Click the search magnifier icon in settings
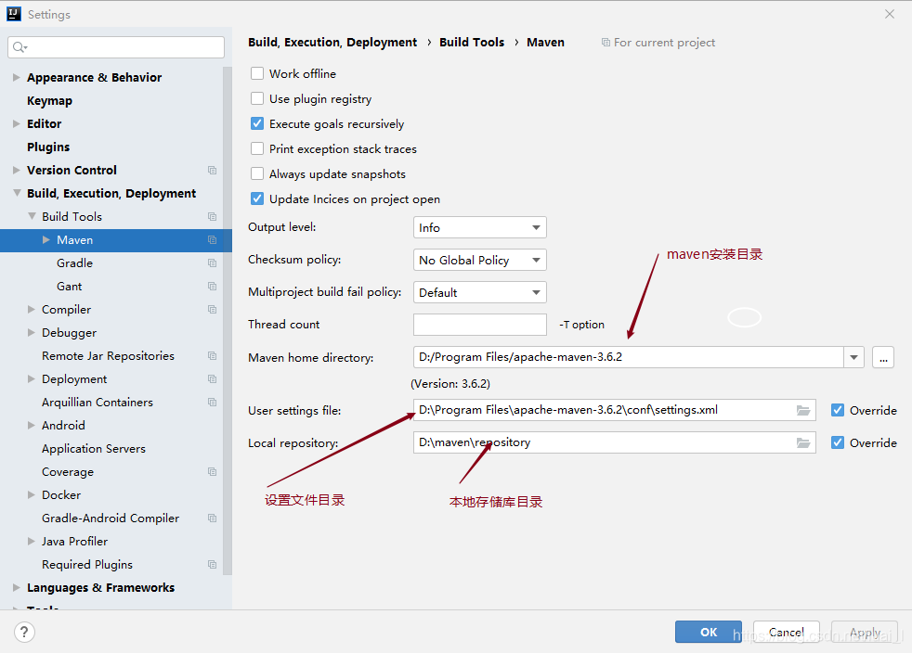Viewport: 912px width, 653px height. [x=20, y=47]
